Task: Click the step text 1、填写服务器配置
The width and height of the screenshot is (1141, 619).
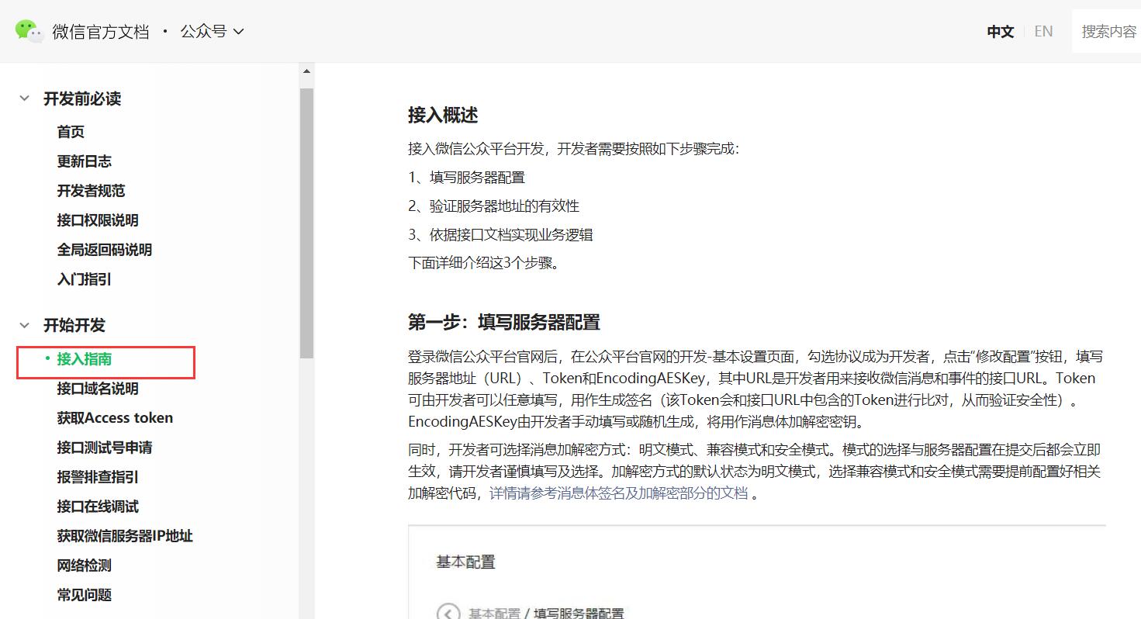Action: (467, 177)
